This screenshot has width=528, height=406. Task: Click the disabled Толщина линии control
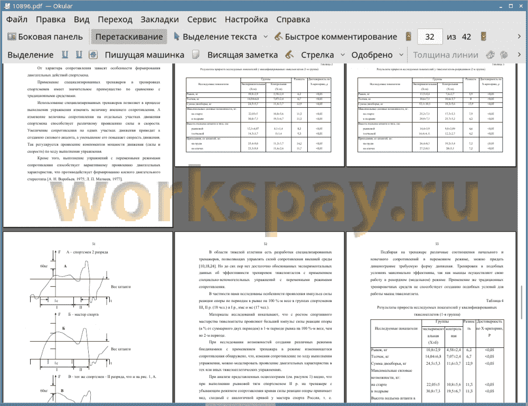[446, 55]
